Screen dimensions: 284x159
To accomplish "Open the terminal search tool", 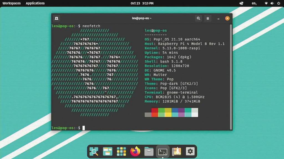I will click(x=198, y=18).
